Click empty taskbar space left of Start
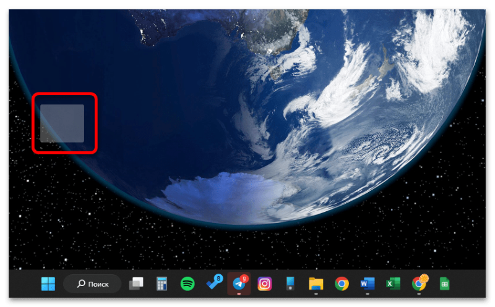495x307 pixels. 22,284
